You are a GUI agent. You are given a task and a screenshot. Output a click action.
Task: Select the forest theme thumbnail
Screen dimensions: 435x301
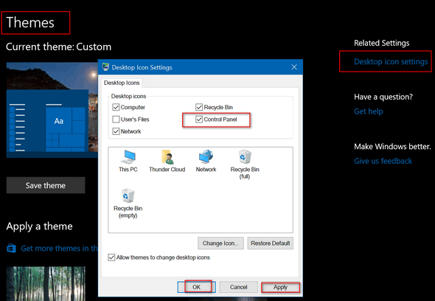[46, 284]
